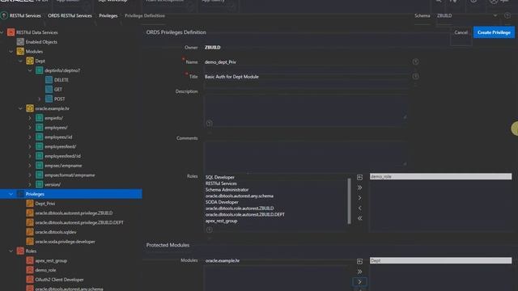Move all roles to selected list
Image resolution: width=518 pixels, height=291 pixels.
click(359, 188)
